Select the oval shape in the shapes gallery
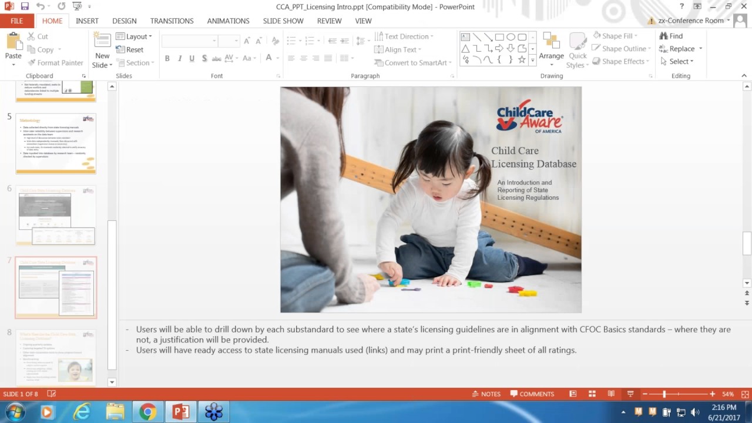 click(511, 37)
